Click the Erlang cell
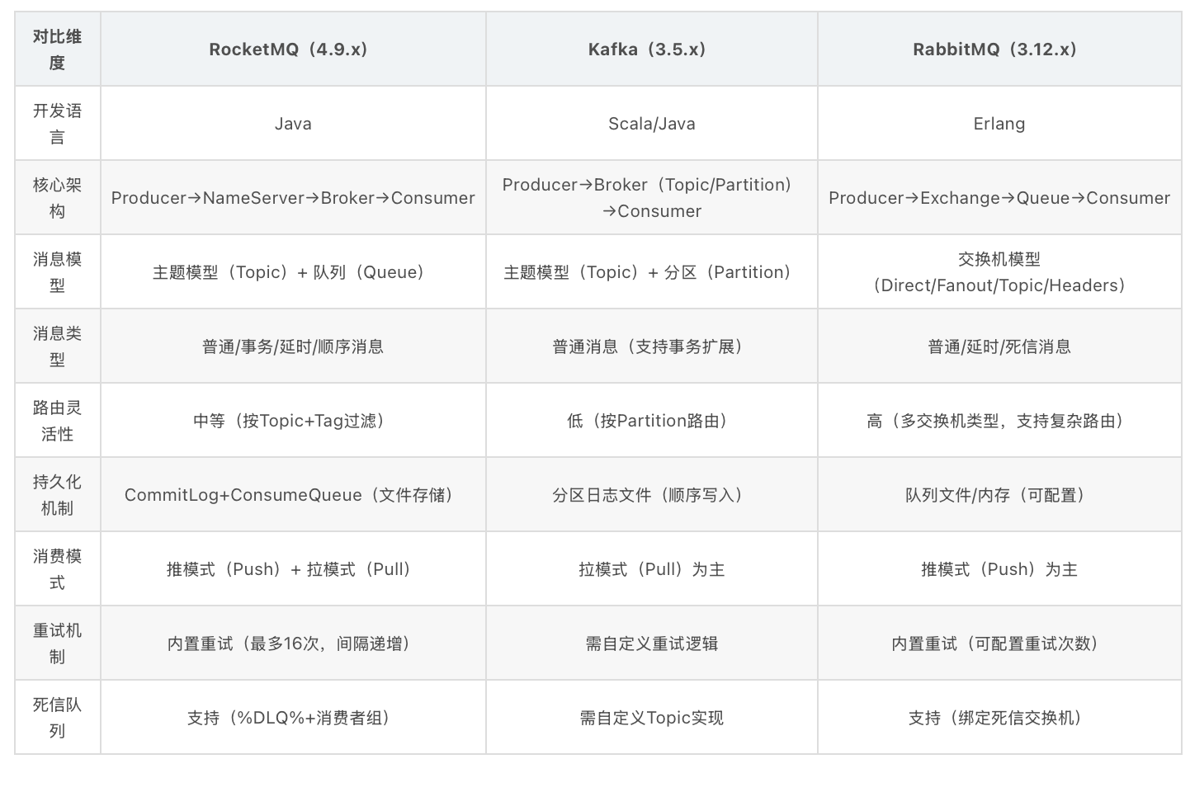This screenshot has width=1190, height=792. (x=999, y=123)
